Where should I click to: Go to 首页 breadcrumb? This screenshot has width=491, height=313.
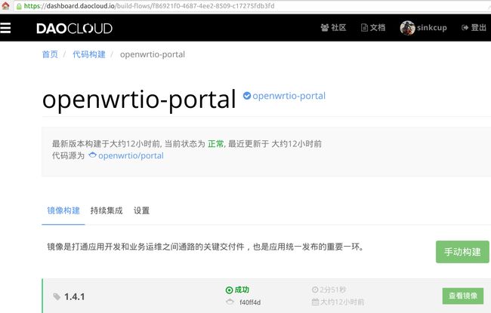(x=50, y=54)
